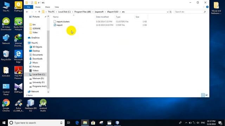Image resolution: width=225 pixels, height=126 pixels.
Task: Open Home ribbon tab
Action: tap(38, 7)
